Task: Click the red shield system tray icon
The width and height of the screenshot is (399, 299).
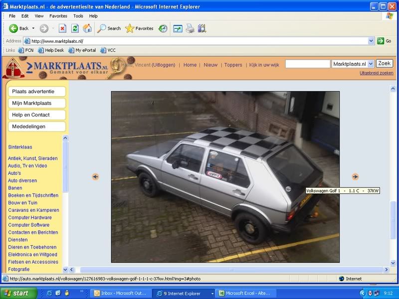Action: tap(370, 293)
